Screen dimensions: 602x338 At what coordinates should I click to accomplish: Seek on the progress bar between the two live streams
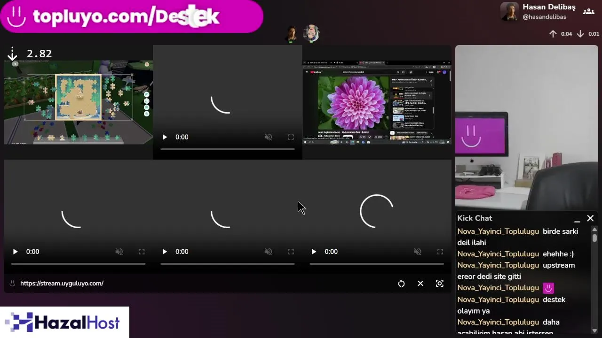(x=228, y=149)
